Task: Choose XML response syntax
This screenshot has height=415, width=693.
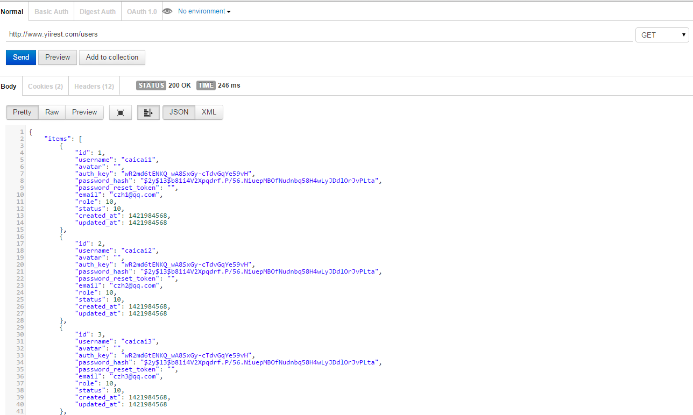Action: click(x=209, y=112)
